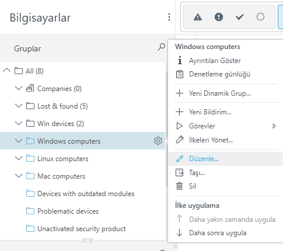Click the trash icon for Sil
The height and width of the screenshot is (251, 283).
pyautogui.click(x=179, y=186)
